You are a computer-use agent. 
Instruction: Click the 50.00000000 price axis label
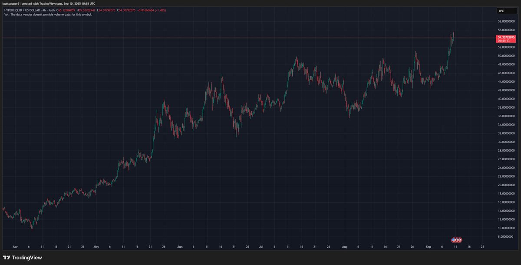[506, 55]
